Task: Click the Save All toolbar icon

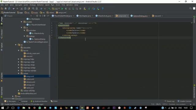Action: coord(6,9)
